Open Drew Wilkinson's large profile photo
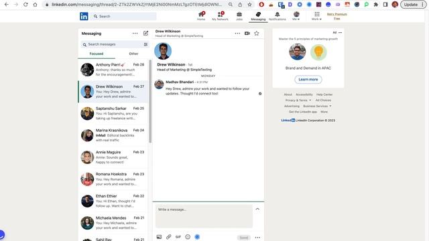 163,51
